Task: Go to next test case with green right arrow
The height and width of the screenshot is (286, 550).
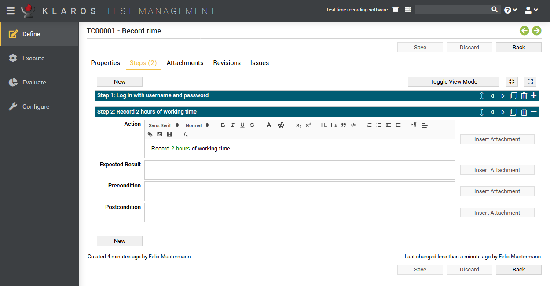Action: coord(536,30)
